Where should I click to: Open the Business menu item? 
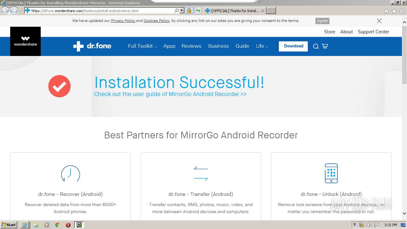tap(218, 46)
